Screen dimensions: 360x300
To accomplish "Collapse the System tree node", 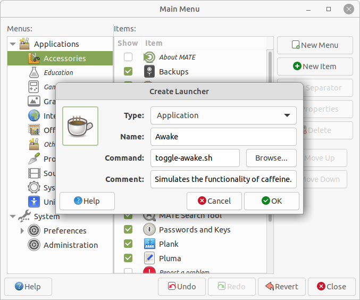I will click(13, 216).
